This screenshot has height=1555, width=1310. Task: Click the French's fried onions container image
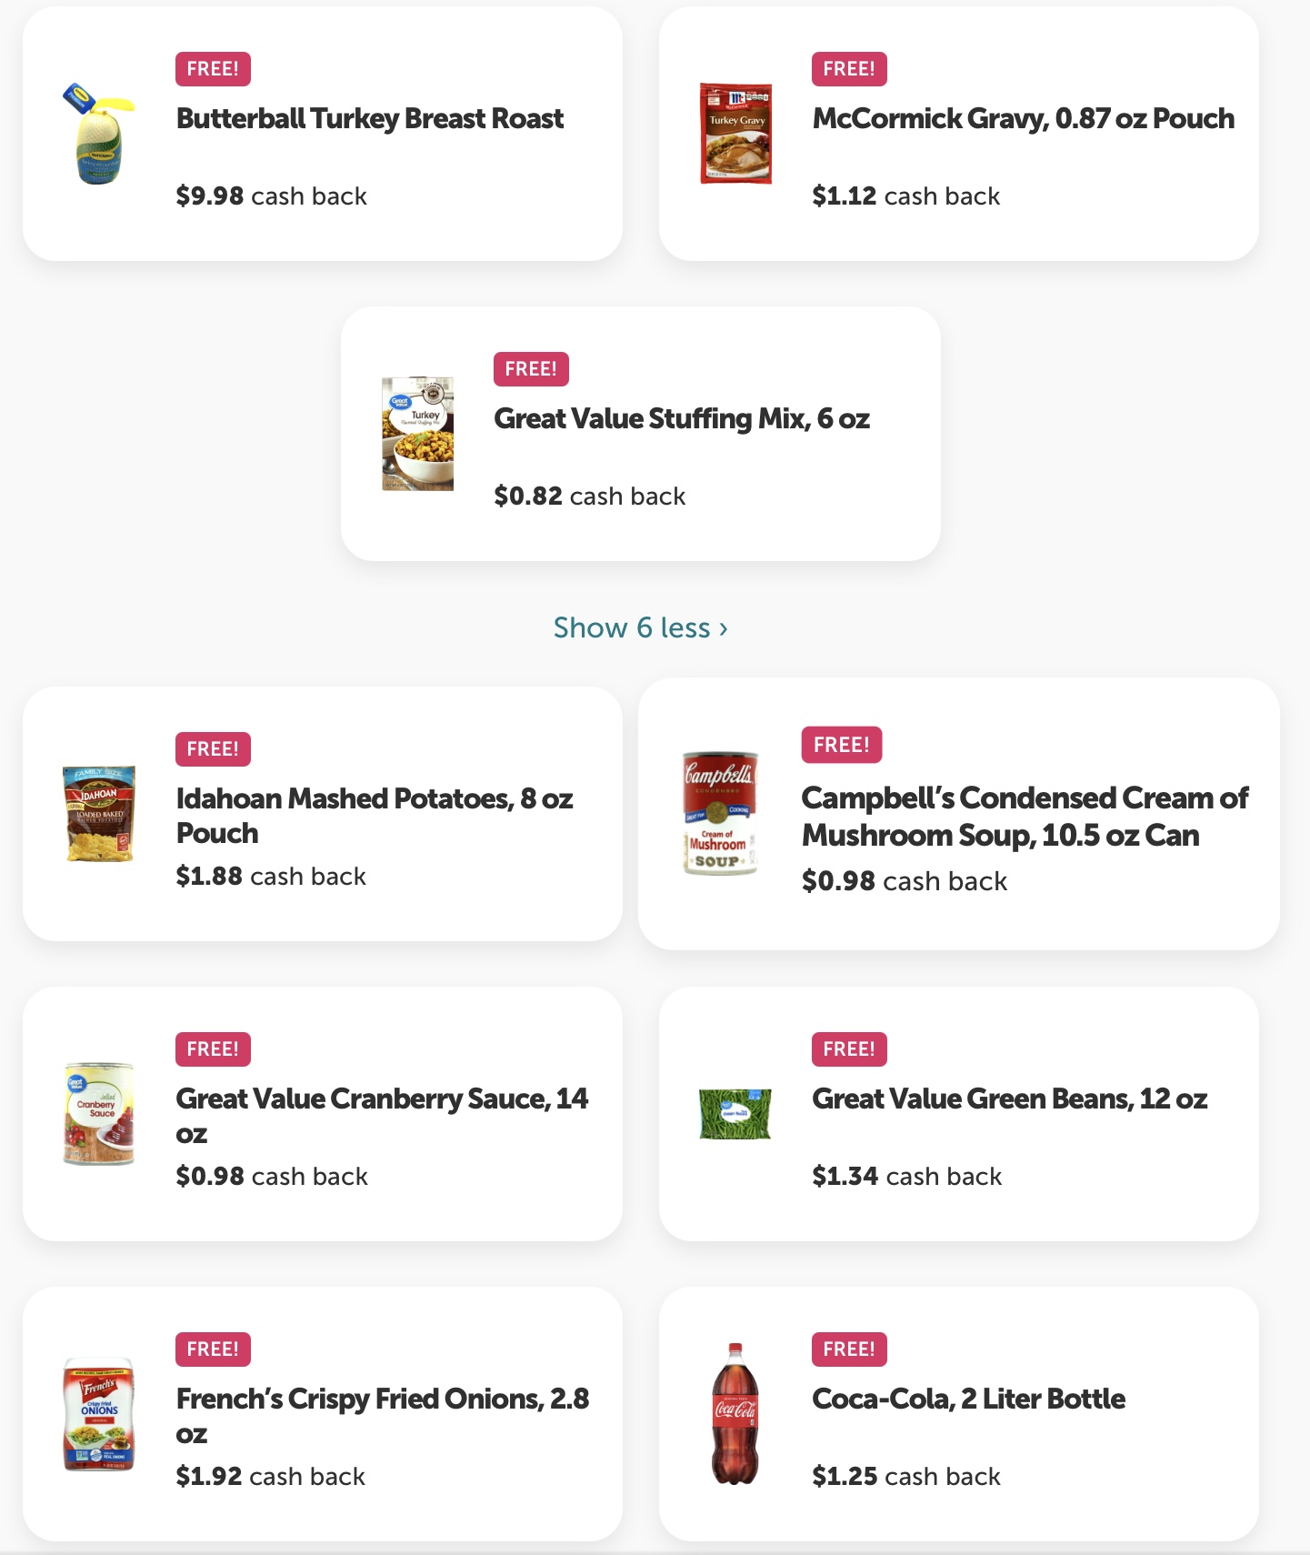coord(99,1414)
